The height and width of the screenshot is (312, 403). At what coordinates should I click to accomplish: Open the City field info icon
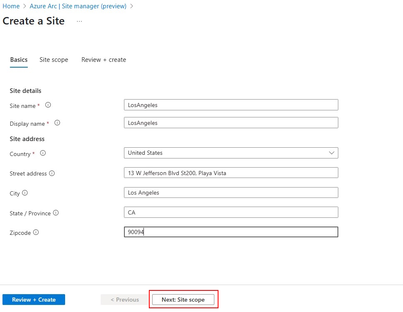(25, 193)
